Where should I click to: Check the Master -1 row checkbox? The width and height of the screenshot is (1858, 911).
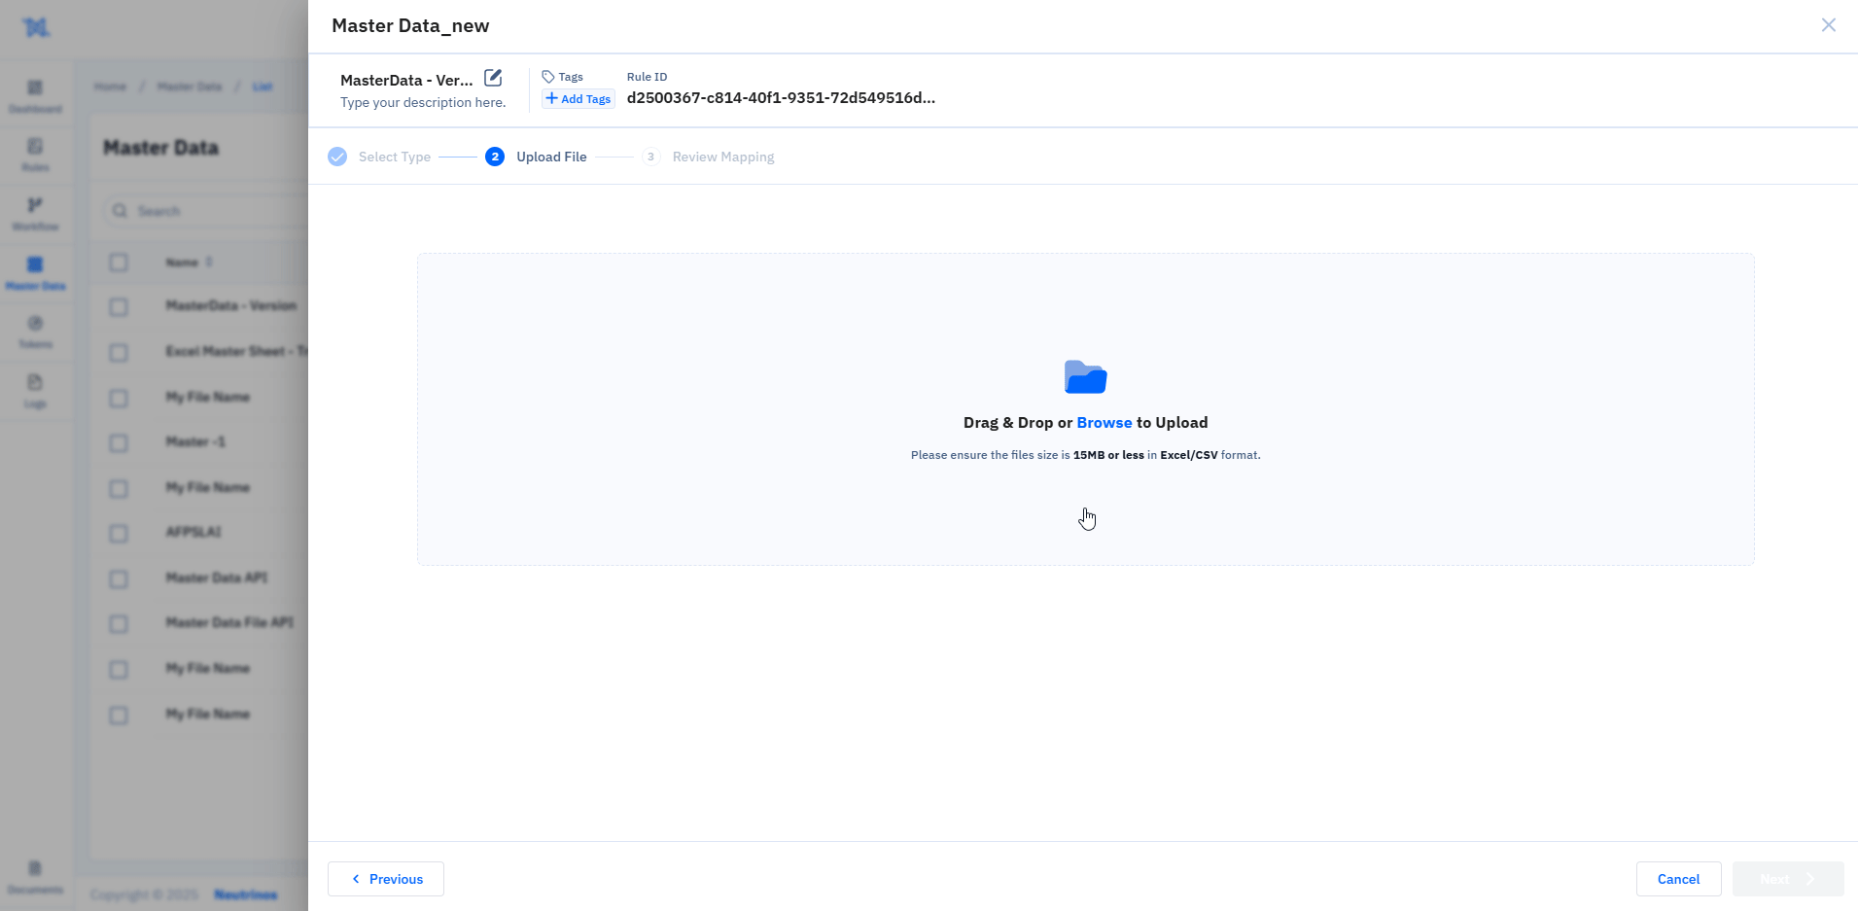[119, 443]
